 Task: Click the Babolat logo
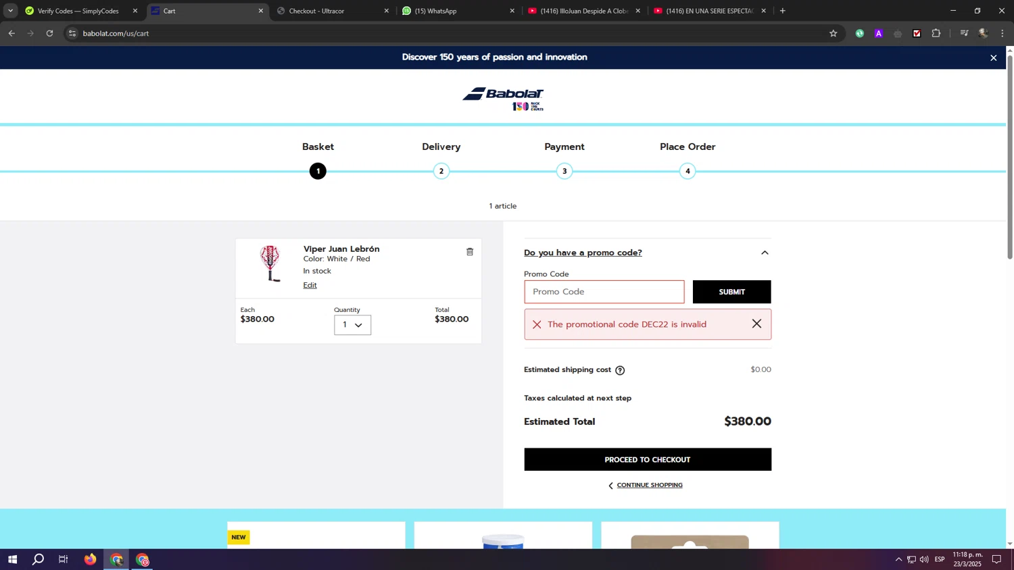pos(504,99)
